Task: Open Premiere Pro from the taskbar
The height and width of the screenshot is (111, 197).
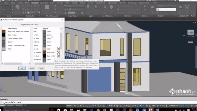Action: (124, 110)
